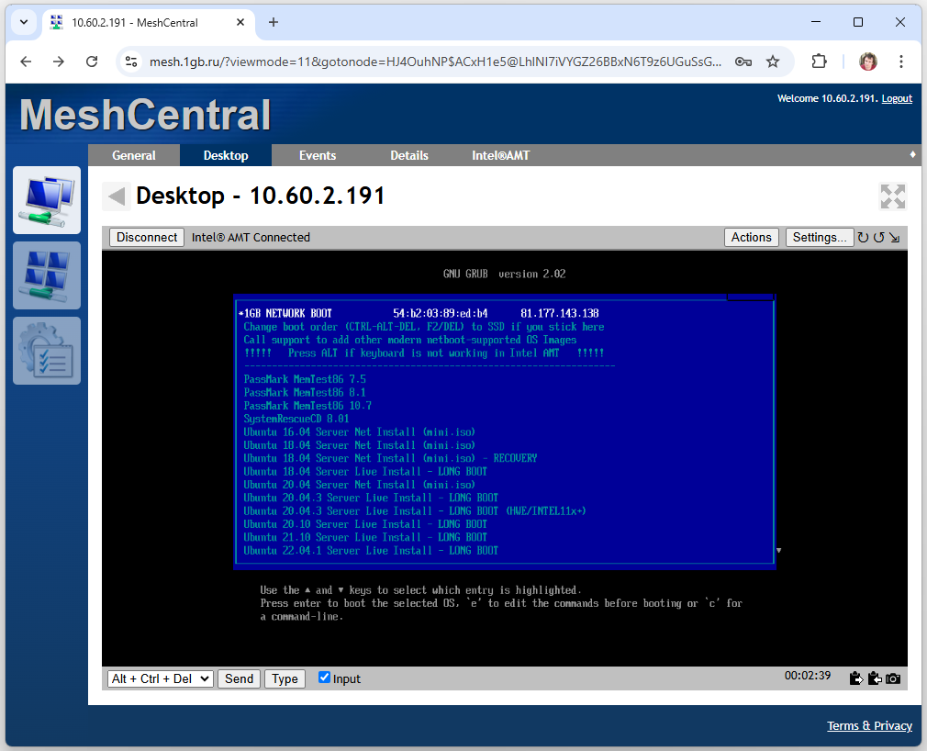Click the fullscreen arrows icon

tap(892, 196)
